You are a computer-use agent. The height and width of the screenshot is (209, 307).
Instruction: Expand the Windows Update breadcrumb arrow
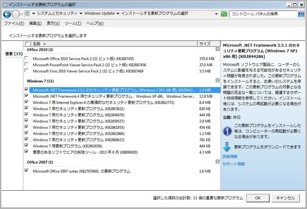click(118, 13)
